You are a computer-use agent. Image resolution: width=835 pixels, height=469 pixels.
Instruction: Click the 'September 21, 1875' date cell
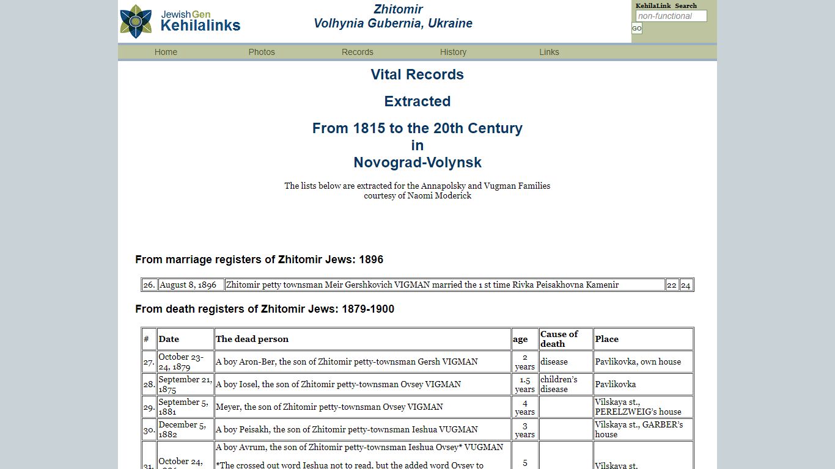(186, 384)
